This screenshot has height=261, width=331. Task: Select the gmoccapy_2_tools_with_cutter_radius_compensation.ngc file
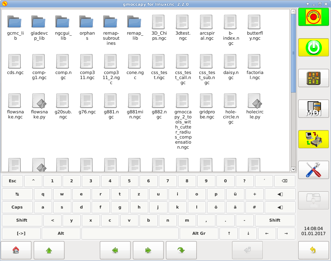point(183,121)
